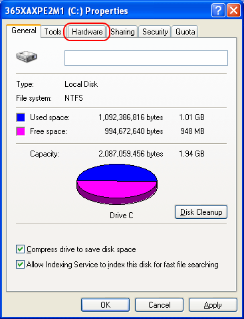The width and height of the screenshot is (244, 319).
Task: Open the Tools tab
Action: tap(53, 32)
